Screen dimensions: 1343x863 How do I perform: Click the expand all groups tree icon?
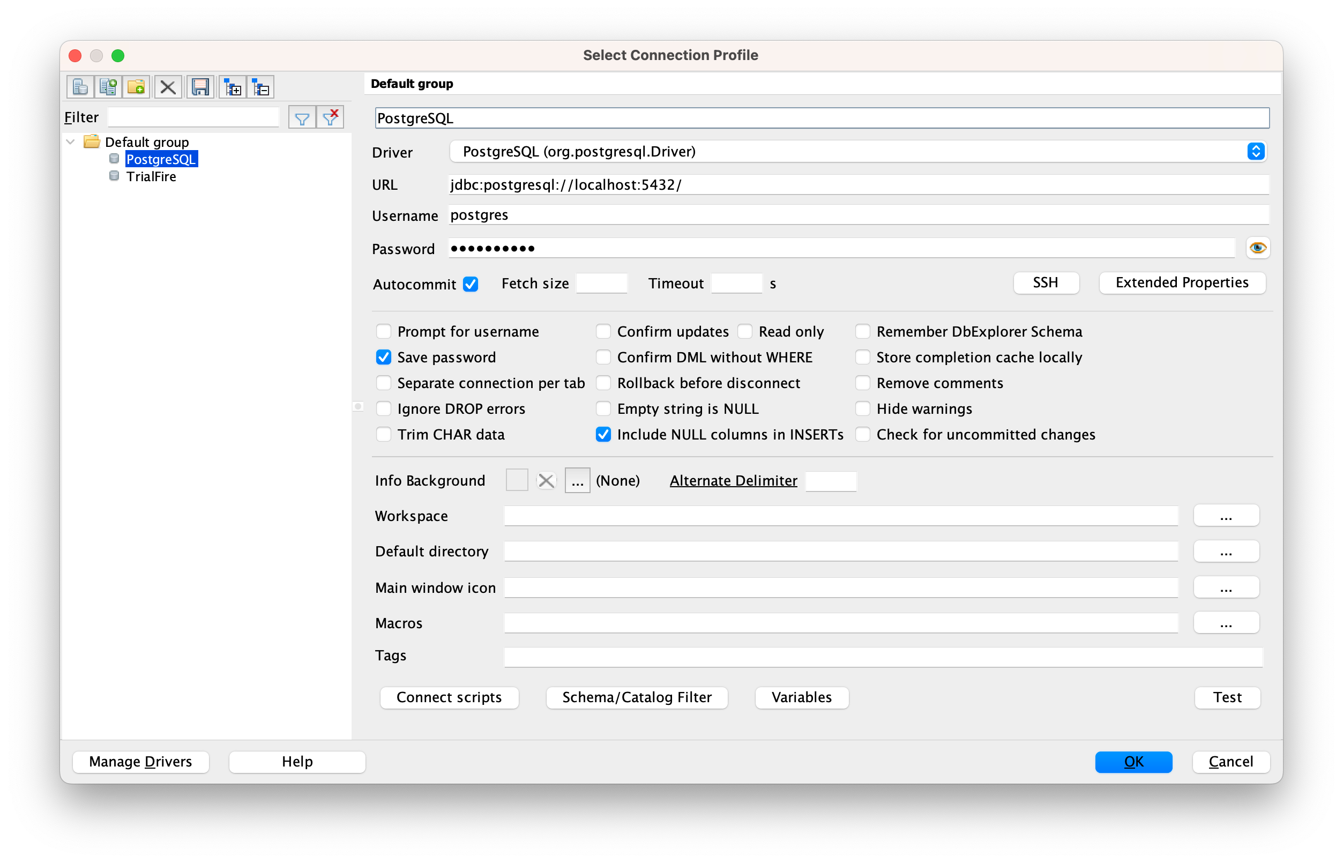[233, 87]
